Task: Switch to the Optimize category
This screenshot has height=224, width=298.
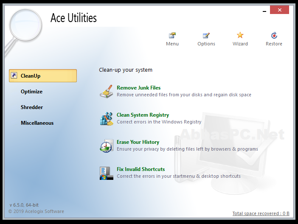Action: click(31, 92)
